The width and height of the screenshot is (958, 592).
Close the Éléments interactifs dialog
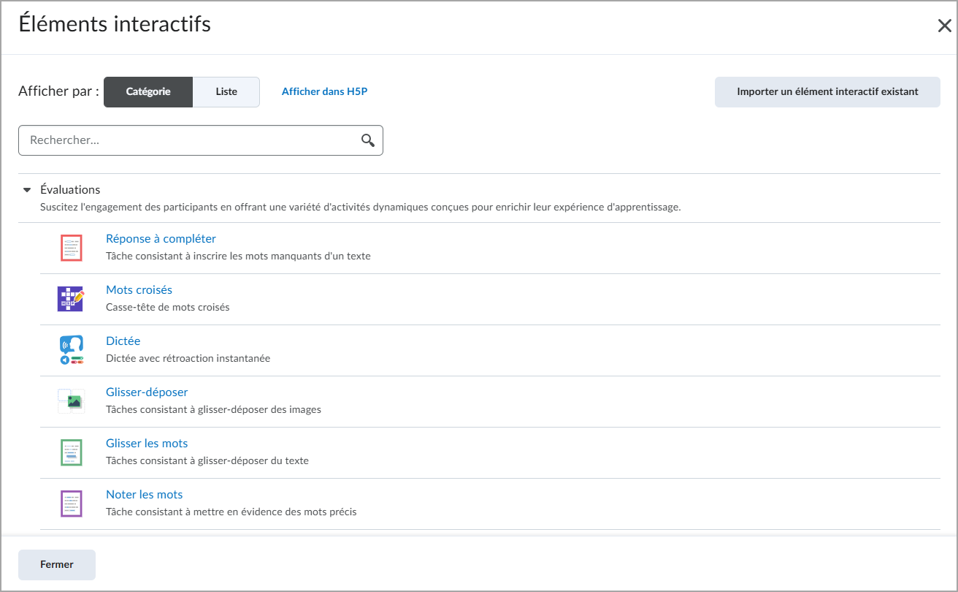pos(944,26)
